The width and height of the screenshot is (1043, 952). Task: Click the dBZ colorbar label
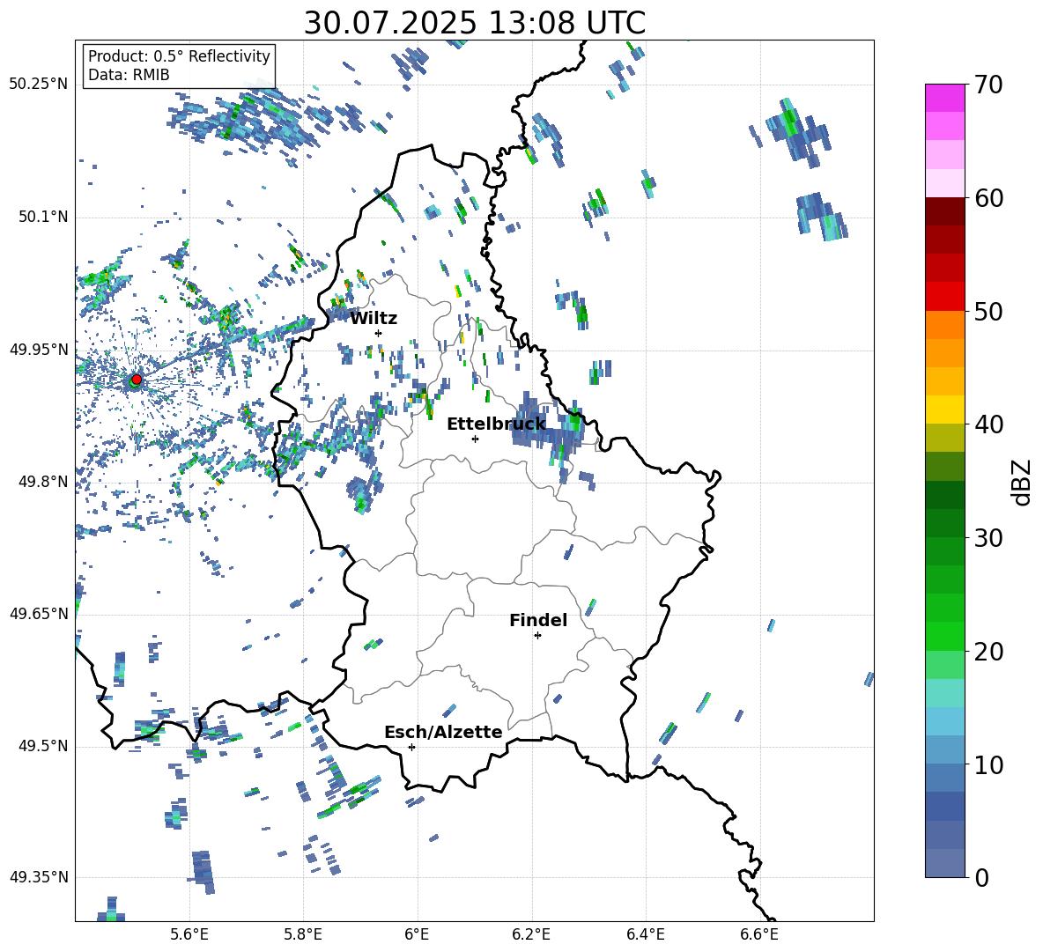(x=1023, y=482)
